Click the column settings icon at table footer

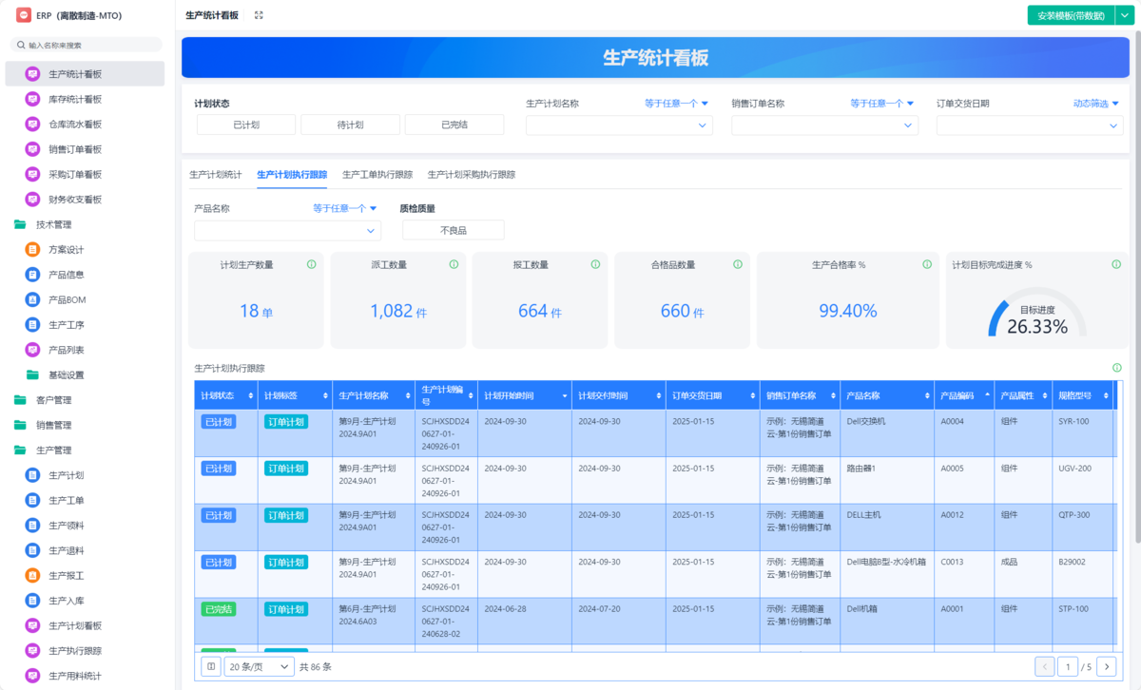[211, 666]
